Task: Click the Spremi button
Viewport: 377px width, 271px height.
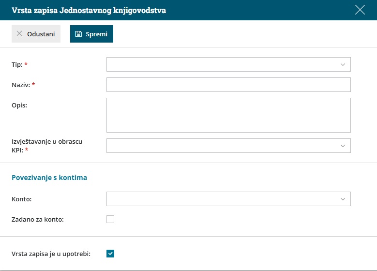Action: pos(91,34)
